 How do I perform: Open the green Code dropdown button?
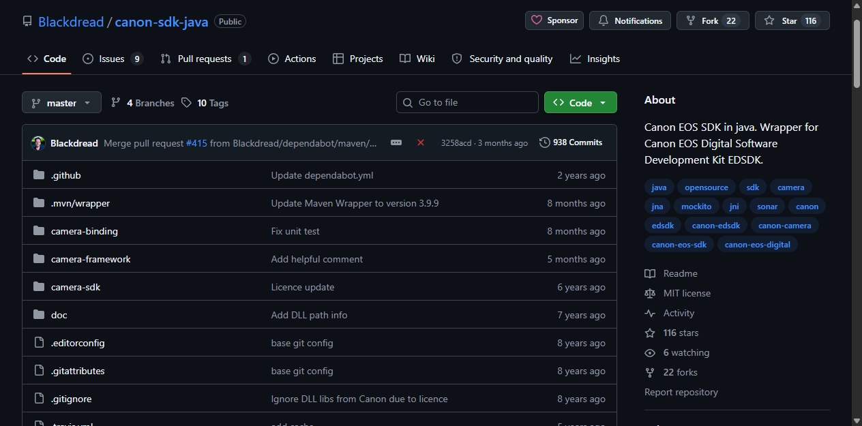(580, 103)
